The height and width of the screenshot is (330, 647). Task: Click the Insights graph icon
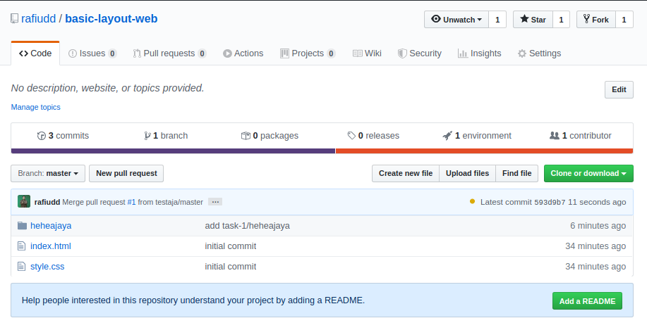point(463,53)
